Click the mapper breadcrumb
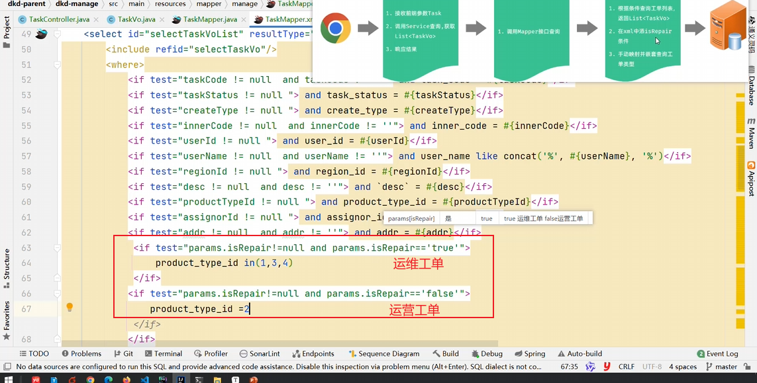The width and height of the screenshot is (757, 383). pyautogui.click(x=208, y=4)
